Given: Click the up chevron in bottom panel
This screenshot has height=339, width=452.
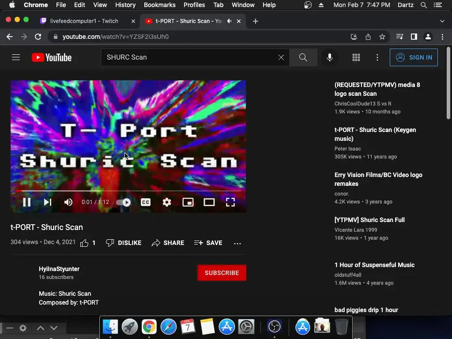Looking at the screenshot, I should click(x=41, y=328).
